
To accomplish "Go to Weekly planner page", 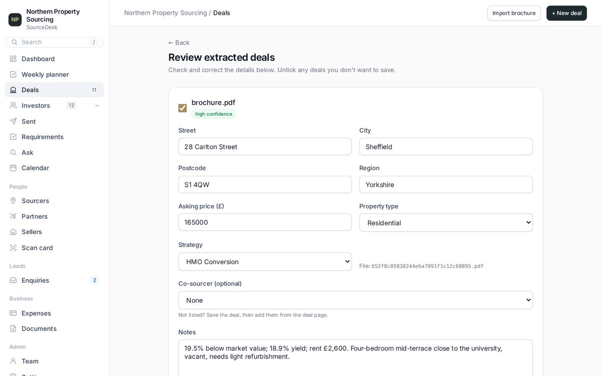I will pos(54,74).
